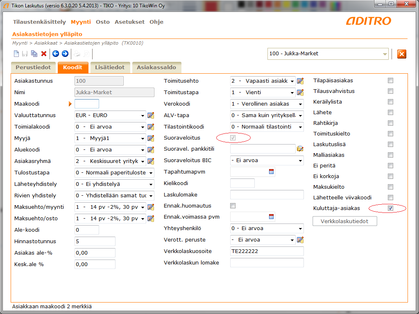Open edit icon next to Aluekoodi
Image resolution: width=419 pixels, height=314 pixels.
pyautogui.click(x=151, y=150)
